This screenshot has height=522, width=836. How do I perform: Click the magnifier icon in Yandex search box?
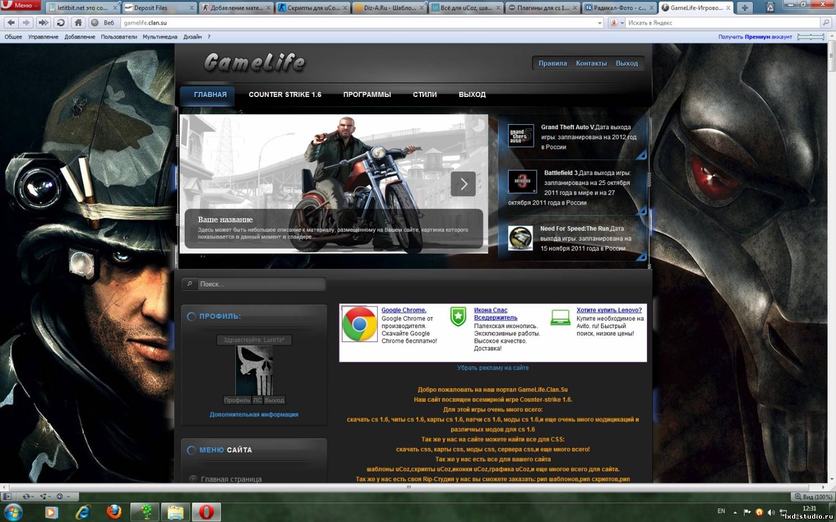pyautogui.click(x=826, y=23)
